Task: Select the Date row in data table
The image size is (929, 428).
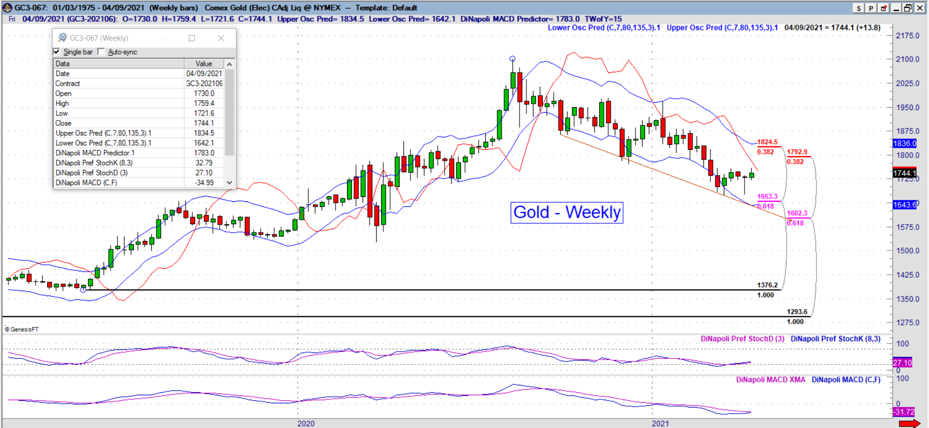Action: click(138, 73)
